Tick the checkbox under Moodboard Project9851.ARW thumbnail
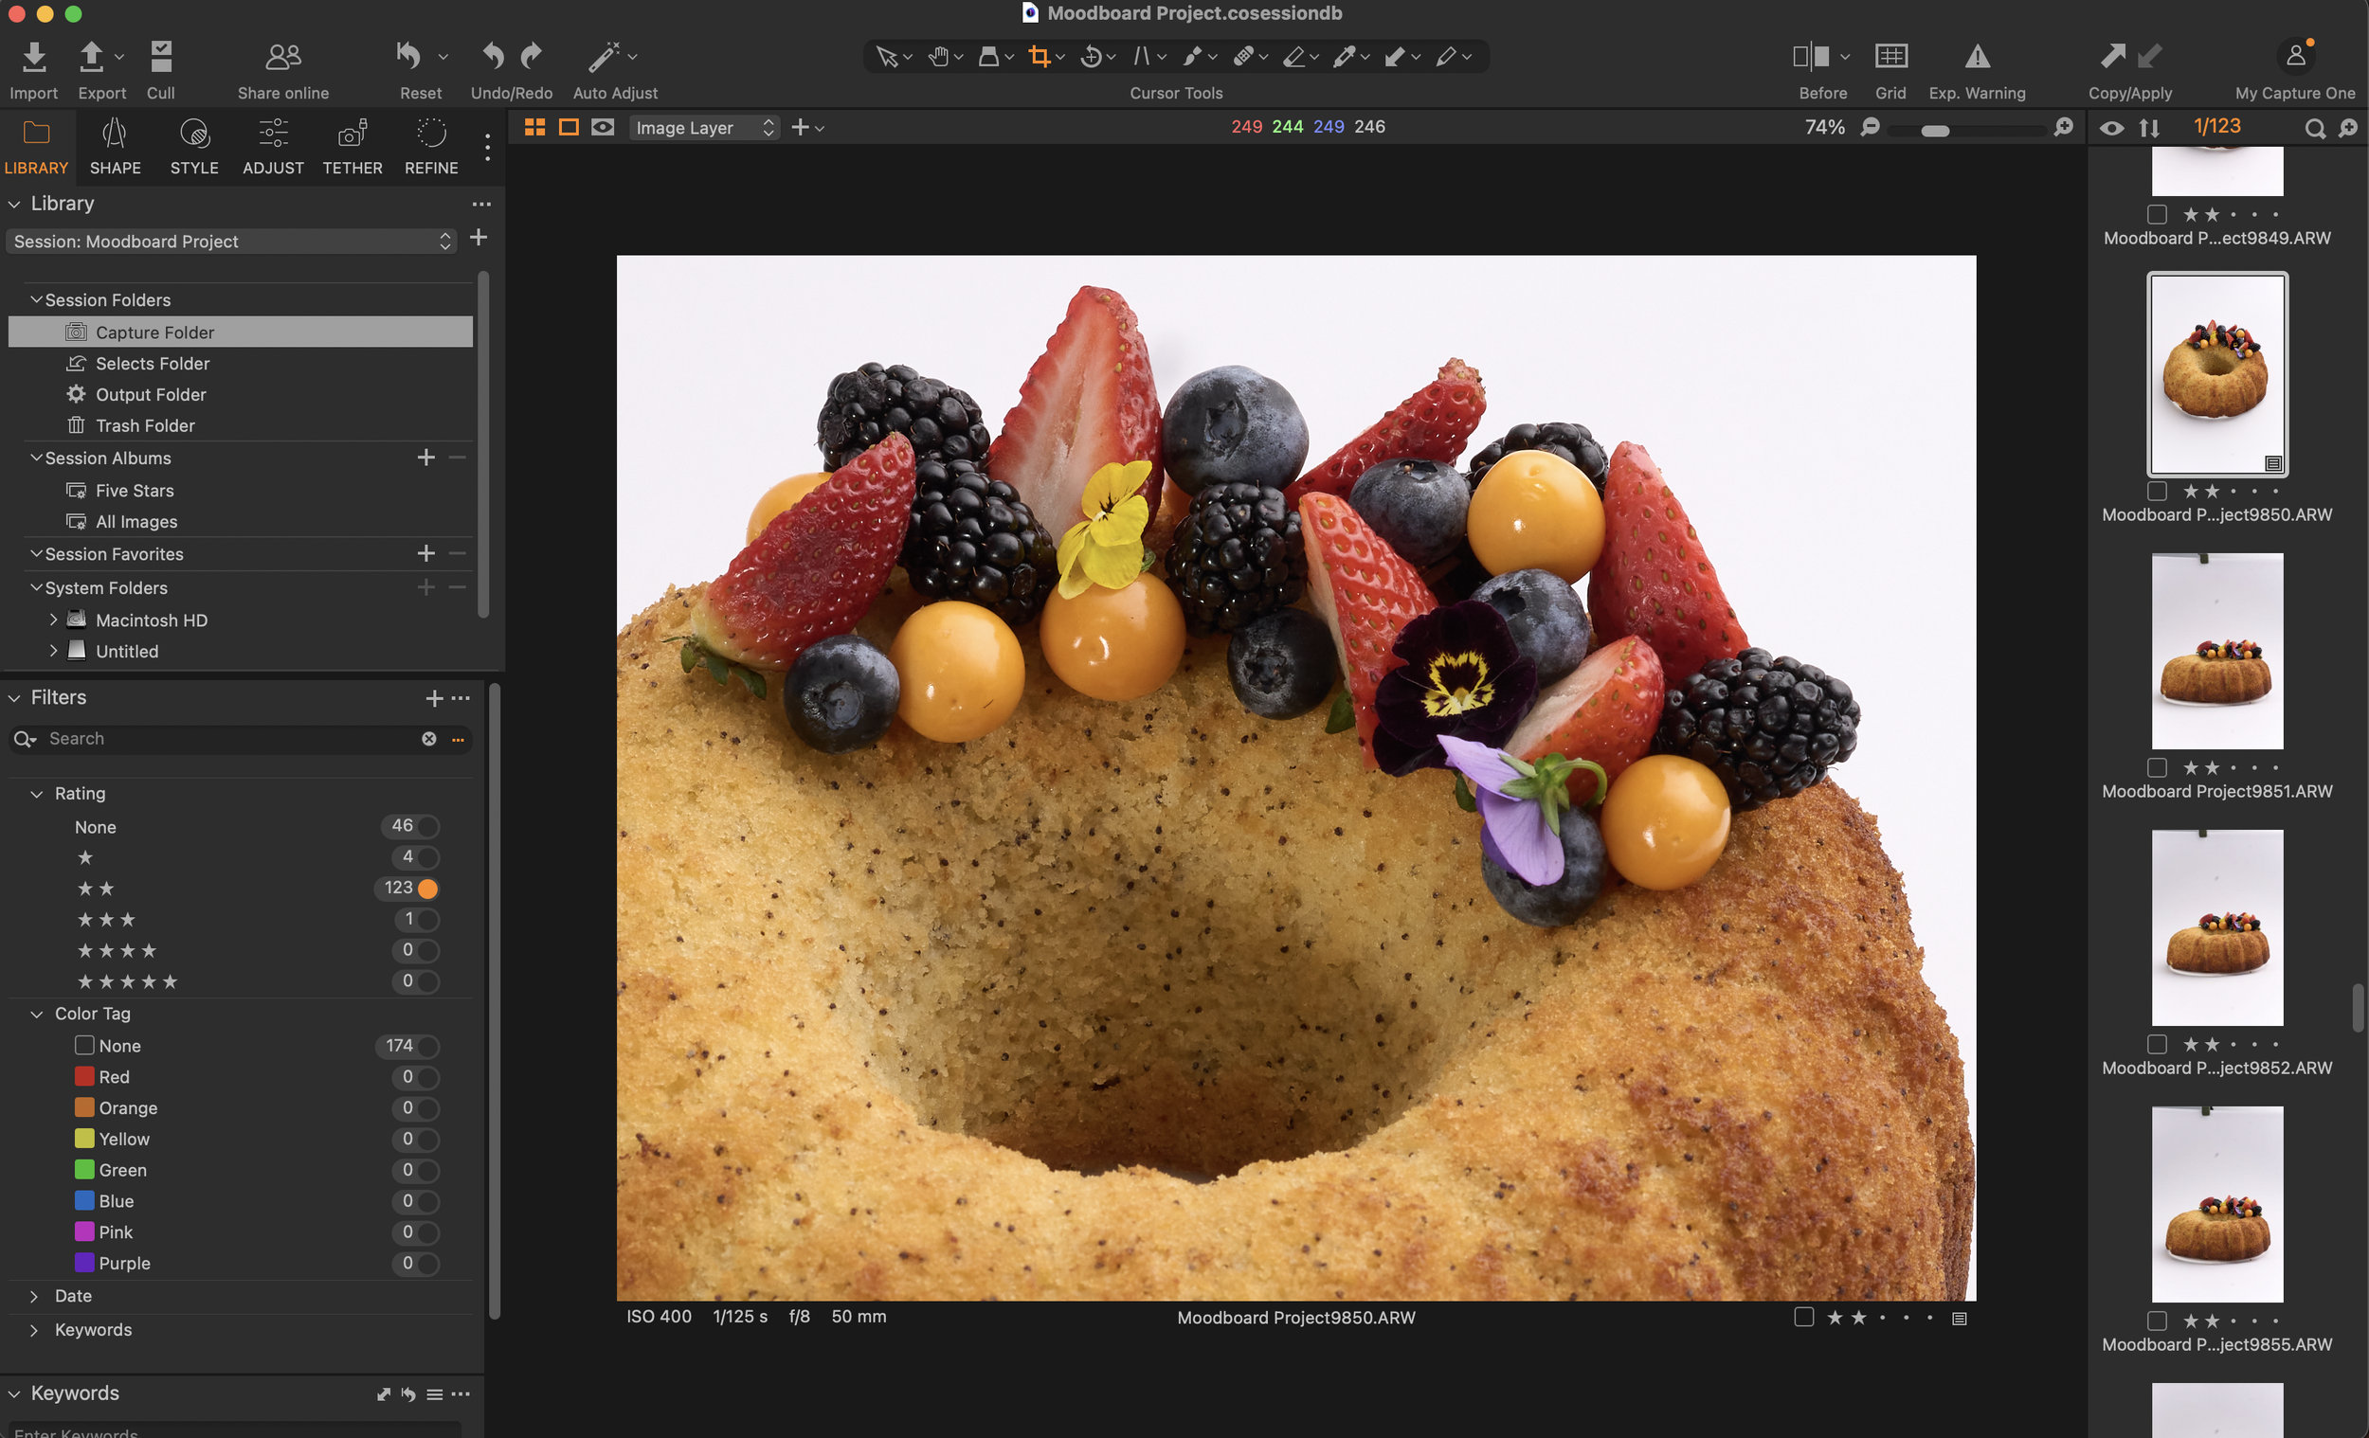This screenshot has width=2369, height=1438. pos(2157,767)
